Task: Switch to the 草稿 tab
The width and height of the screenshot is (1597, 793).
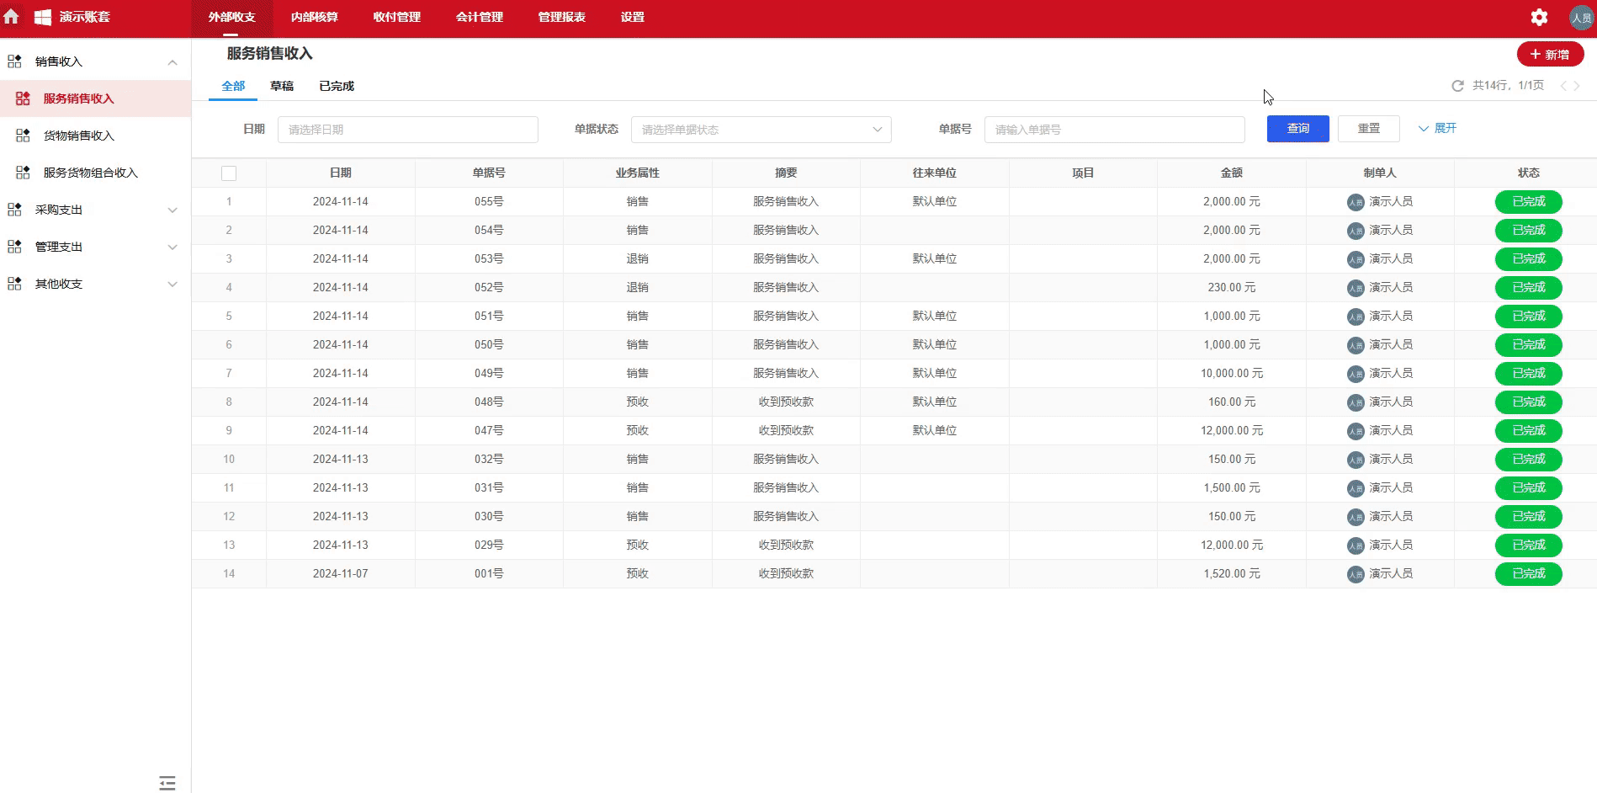Action: click(282, 85)
